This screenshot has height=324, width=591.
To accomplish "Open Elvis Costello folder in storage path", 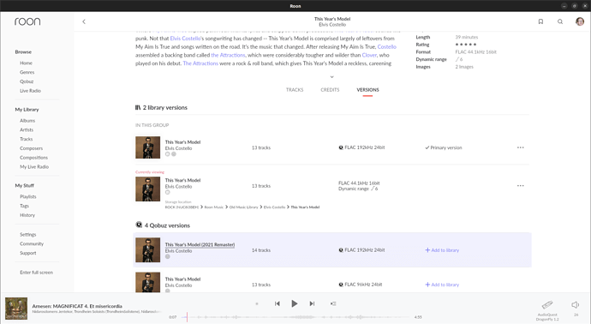I will (274, 207).
